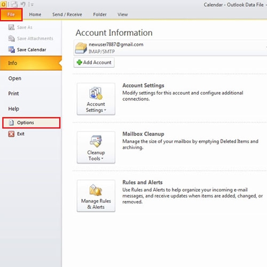Image resolution: width=267 pixels, height=267 pixels.
Task: Click the Save icon in quick access toolbar
Action: tap(14, 4)
